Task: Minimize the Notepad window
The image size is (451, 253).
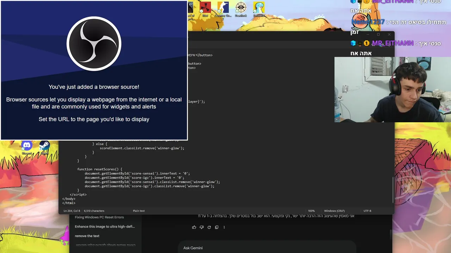Action: tap(368, 34)
